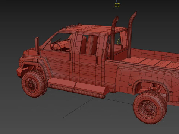Select the truck's front wheel mesh
Image resolution: width=179 pixels, height=134 pixels.
pos(34,84)
